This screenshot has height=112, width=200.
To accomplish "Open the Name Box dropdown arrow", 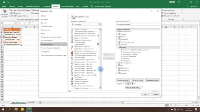I will pos(12,23).
